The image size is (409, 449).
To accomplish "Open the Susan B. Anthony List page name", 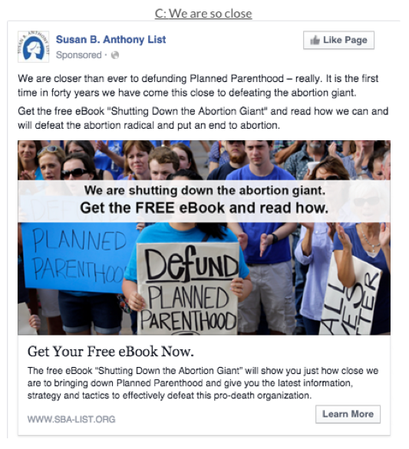I will [x=110, y=40].
